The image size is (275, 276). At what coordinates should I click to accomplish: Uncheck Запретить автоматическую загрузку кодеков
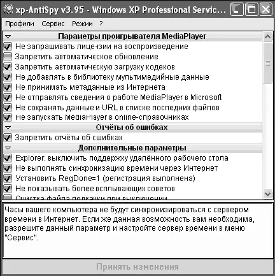(8, 67)
